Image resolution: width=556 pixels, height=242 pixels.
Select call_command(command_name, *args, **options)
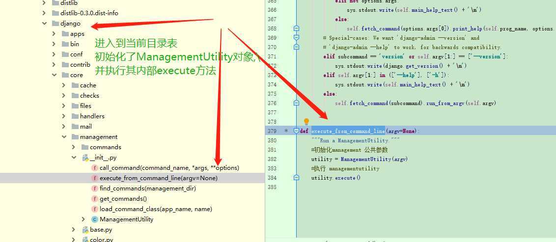[x=169, y=167]
